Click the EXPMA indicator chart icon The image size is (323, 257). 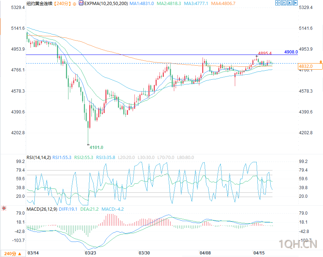81,3
